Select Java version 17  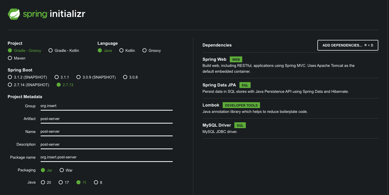pos(64,183)
